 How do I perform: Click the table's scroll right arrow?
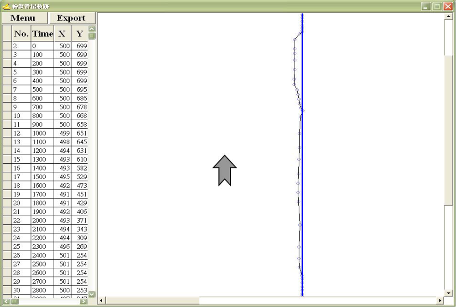(83, 301)
